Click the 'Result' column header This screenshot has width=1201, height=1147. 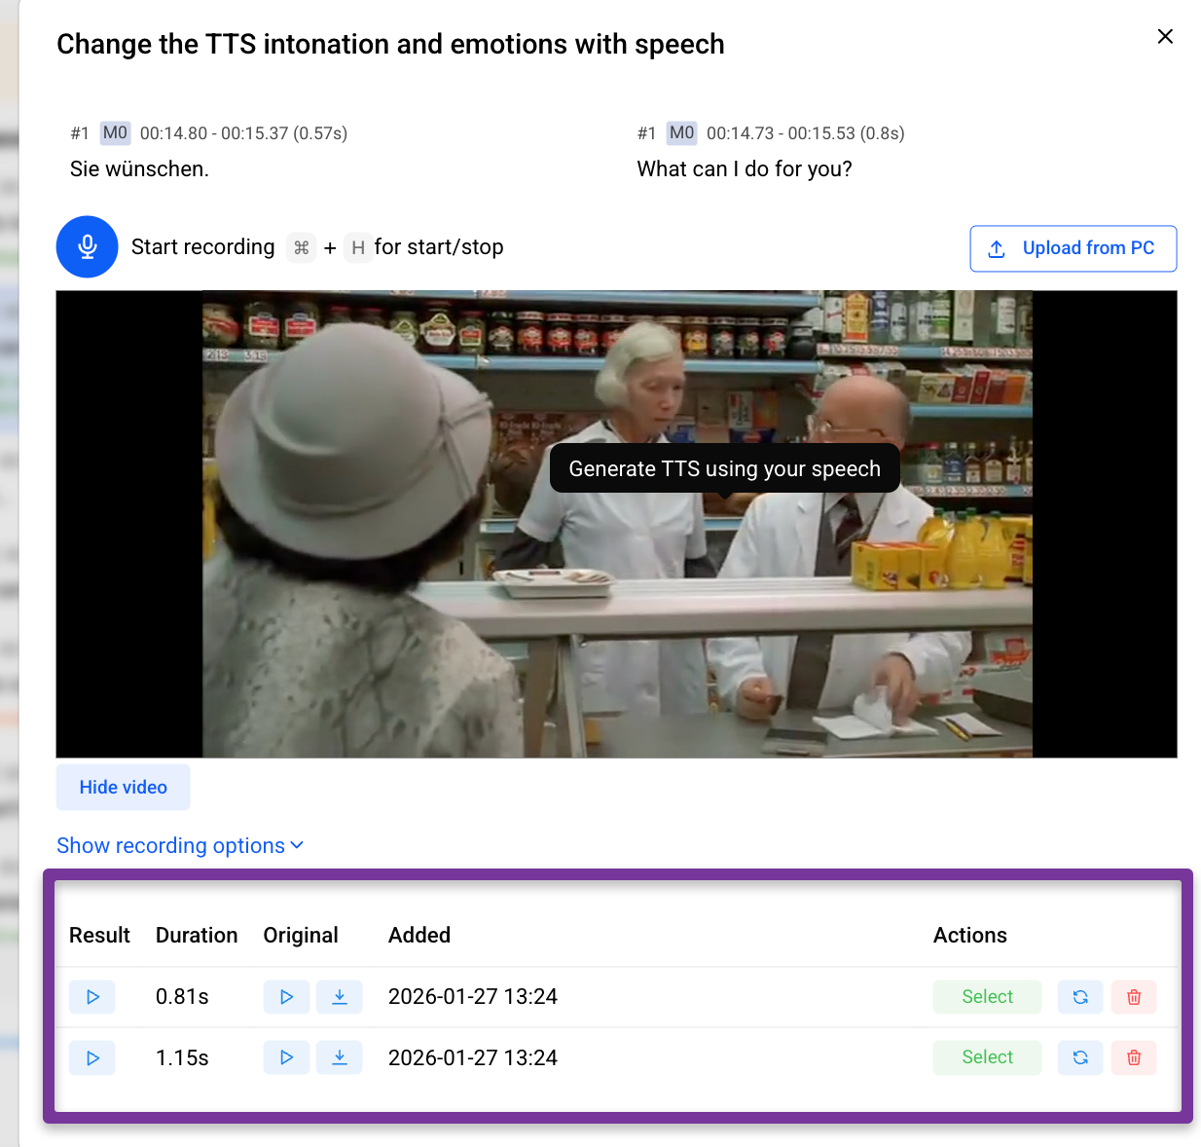tap(99, 936)
